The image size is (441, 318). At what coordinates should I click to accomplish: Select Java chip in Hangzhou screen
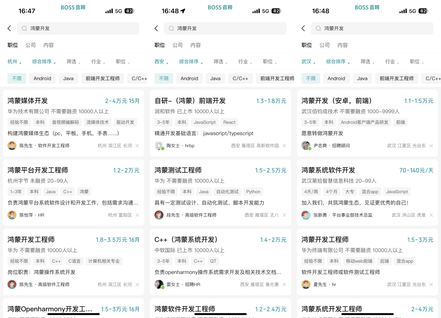pyautogui.click(x=68, y=78)
